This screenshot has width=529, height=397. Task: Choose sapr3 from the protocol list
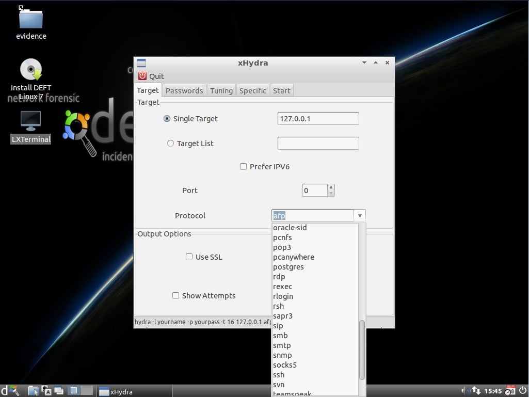(315, 316)
